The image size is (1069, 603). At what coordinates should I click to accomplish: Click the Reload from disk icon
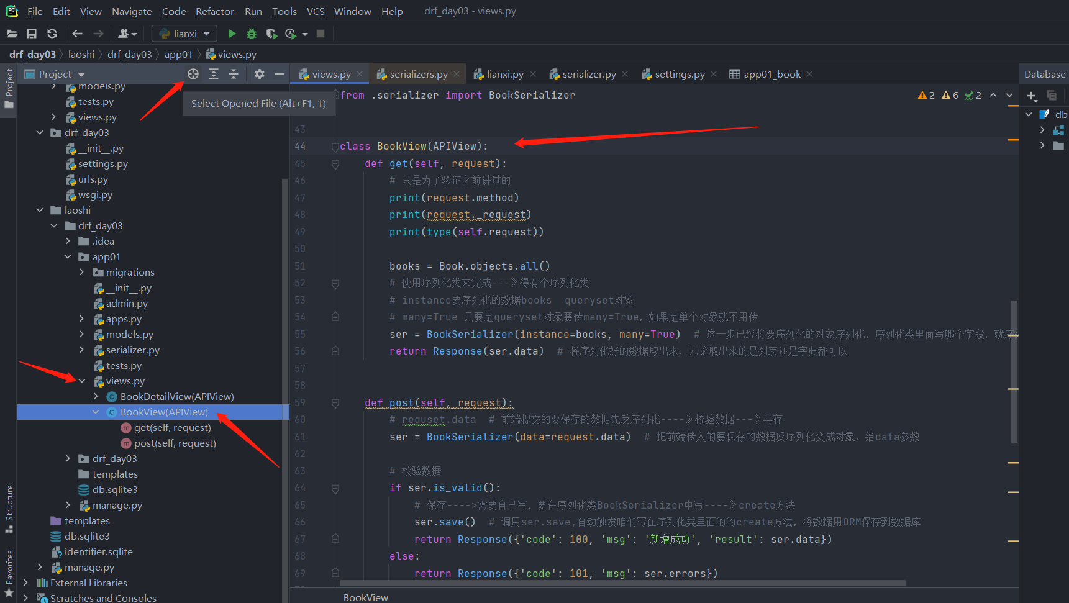[x=52, y=34]
